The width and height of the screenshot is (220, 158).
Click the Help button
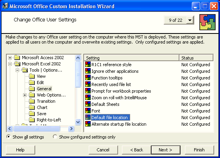[x=20, y=150]
